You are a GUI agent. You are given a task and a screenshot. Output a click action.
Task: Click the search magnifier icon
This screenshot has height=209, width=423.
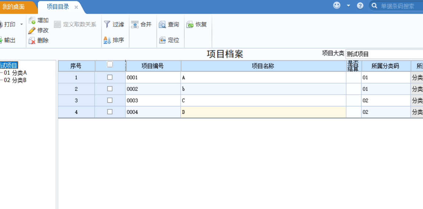(374, 6)
